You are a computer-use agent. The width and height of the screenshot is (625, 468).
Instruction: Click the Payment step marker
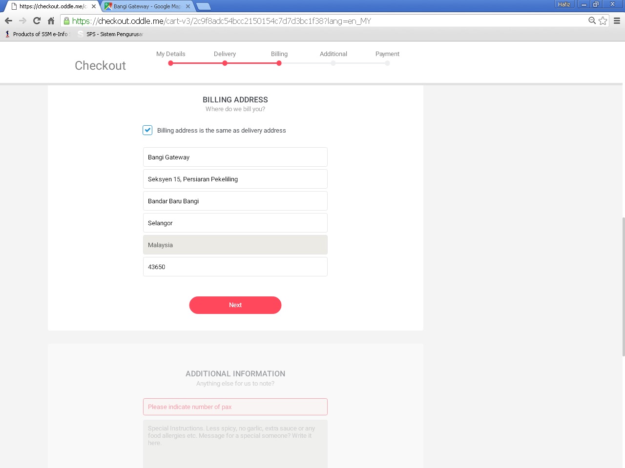[x=387, y=63]
